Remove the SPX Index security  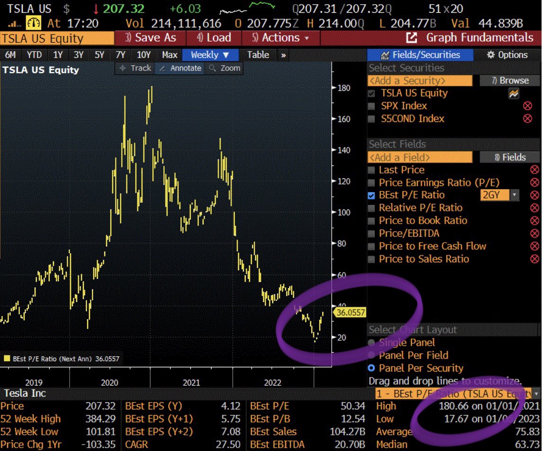point(527,106)
